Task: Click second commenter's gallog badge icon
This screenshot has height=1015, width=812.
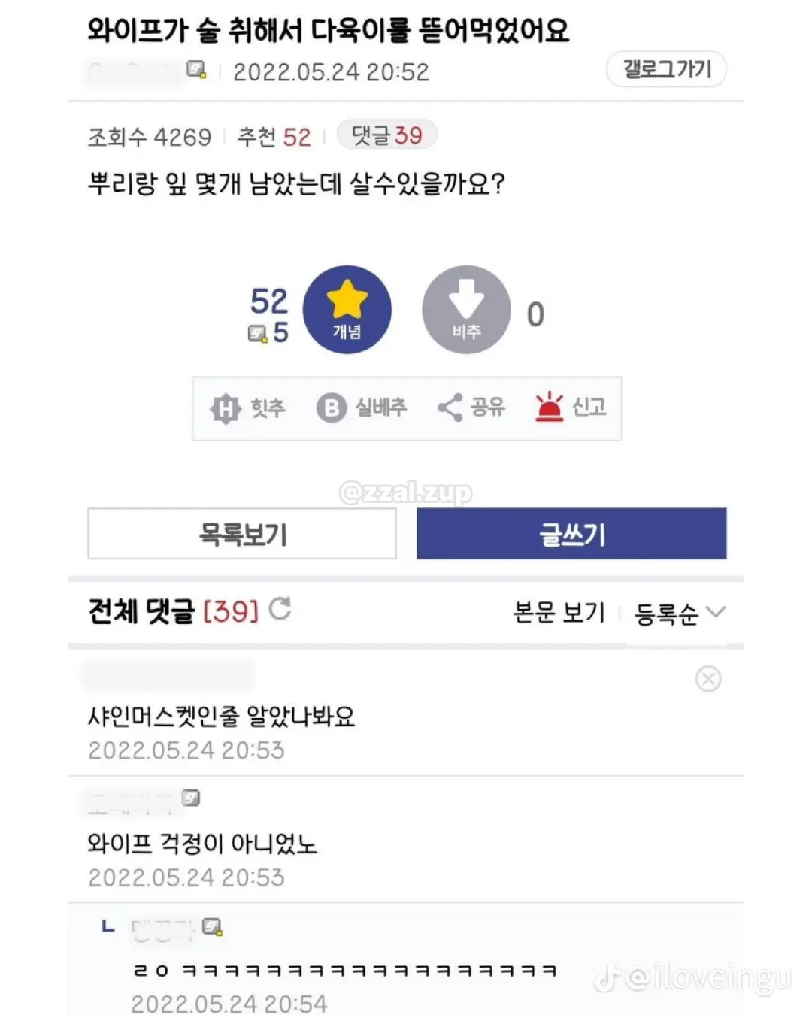Action: pyautogui.click(x=191, y=798)
